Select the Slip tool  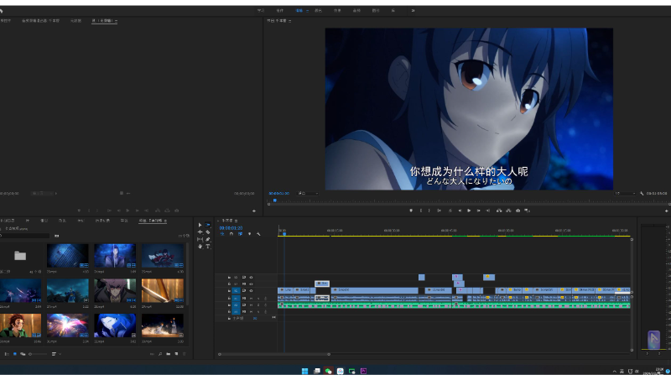coord(200,239)
